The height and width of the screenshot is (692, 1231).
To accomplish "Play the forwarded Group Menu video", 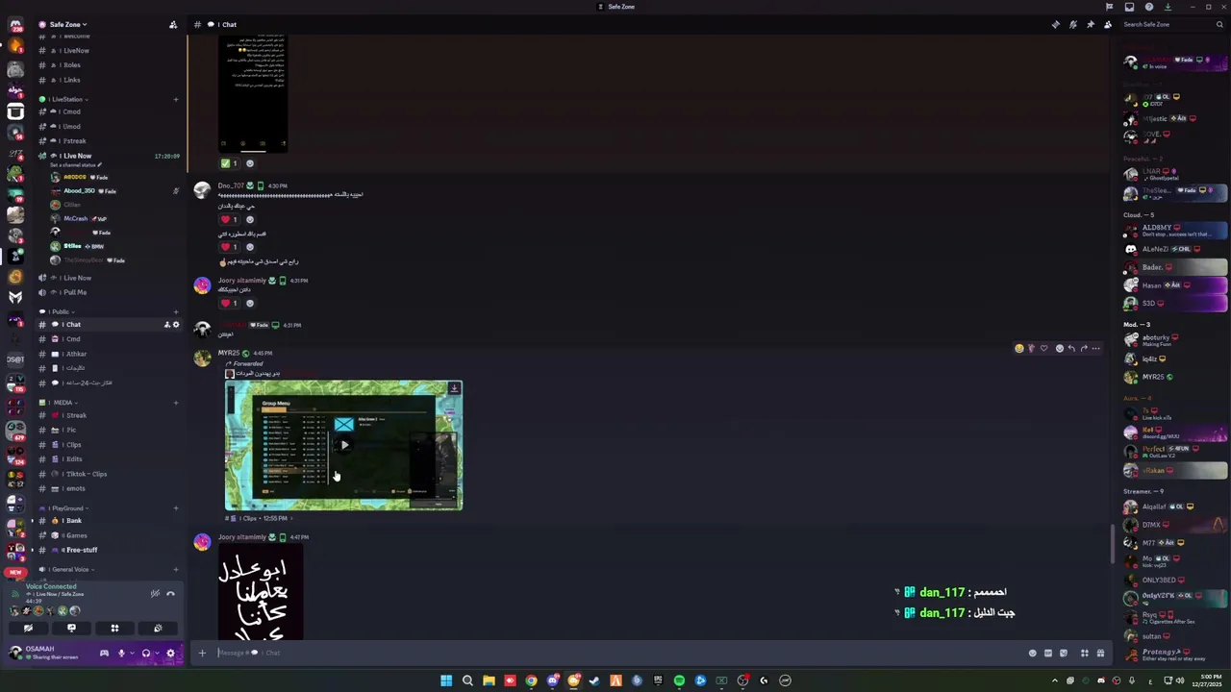I will [x=344, y=445].
